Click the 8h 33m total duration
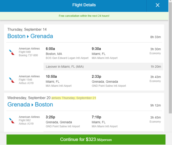The image size is (172, 145). pyautogui.click(x=155, y=37)
